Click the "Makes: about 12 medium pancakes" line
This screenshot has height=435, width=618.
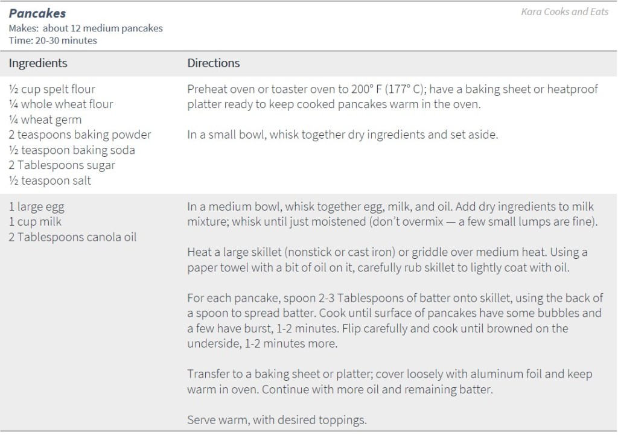pyautogui.click(x=86, y=28)
